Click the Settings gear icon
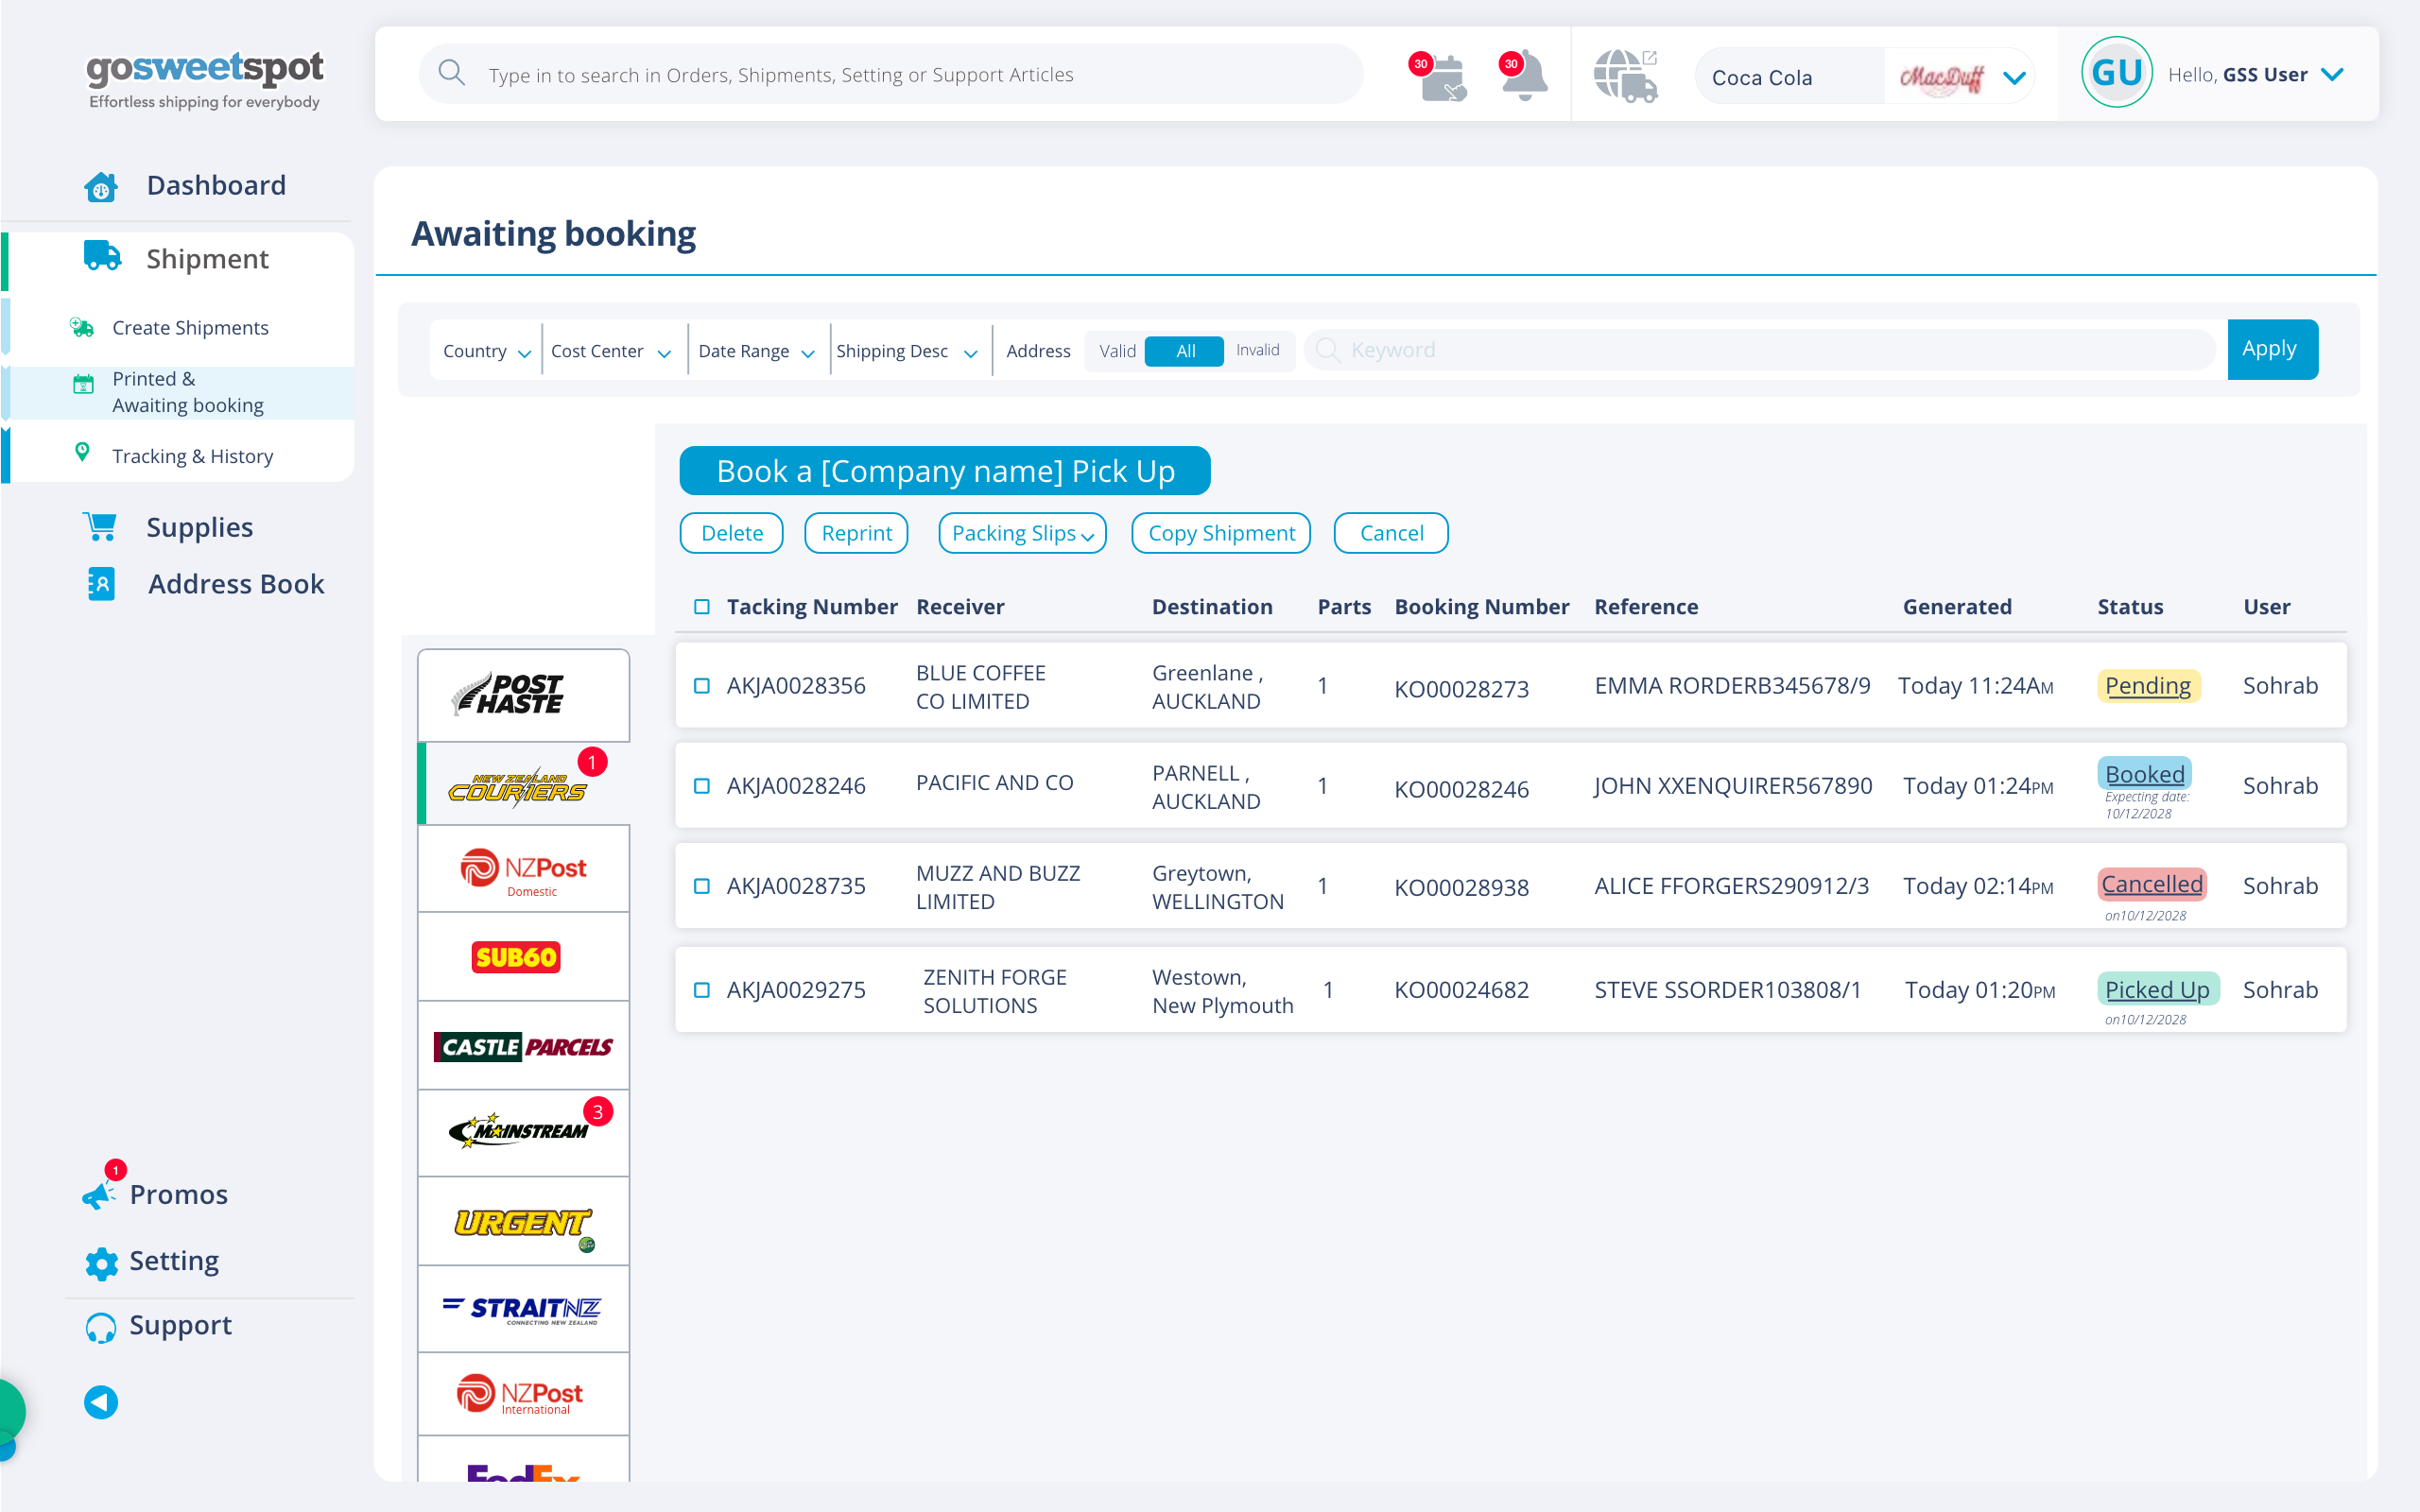 point(99,1260)
